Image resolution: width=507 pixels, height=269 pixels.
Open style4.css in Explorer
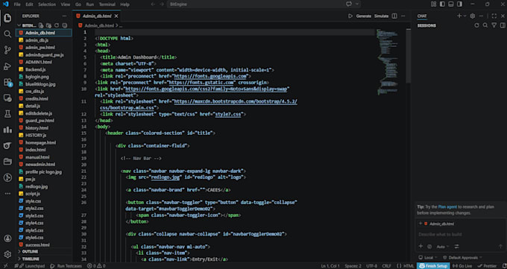coord(44,223)
